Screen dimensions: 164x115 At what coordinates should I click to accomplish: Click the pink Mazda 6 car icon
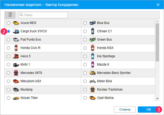(x=92, y=65)
